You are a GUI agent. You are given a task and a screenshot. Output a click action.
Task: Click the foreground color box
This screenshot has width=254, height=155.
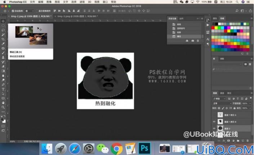pos(2,119)
